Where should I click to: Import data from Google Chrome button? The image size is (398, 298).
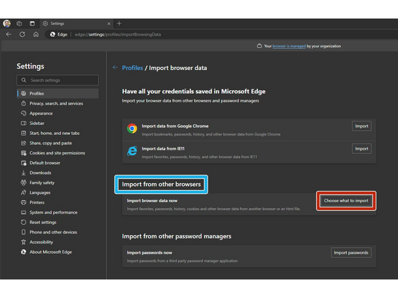[x=362, y=126]
